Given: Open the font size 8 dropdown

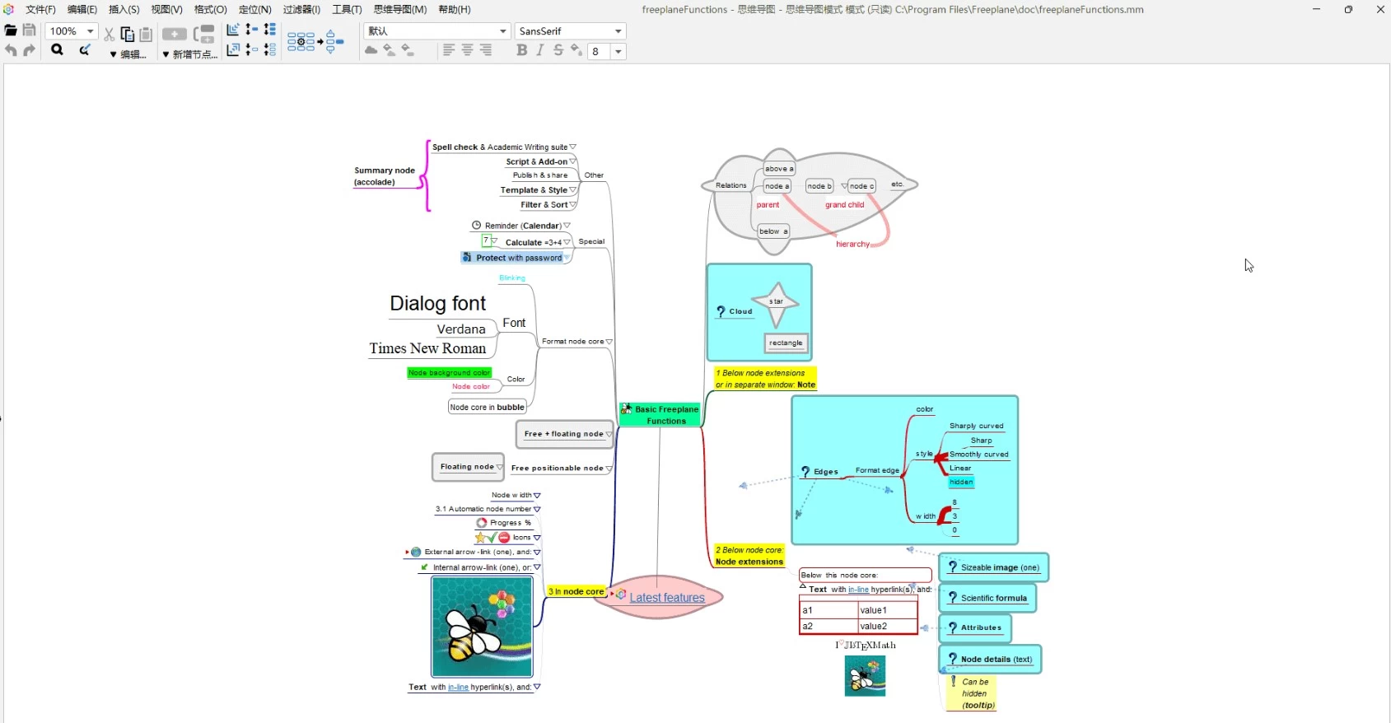Looking at the screenshot, I should 618,52.
